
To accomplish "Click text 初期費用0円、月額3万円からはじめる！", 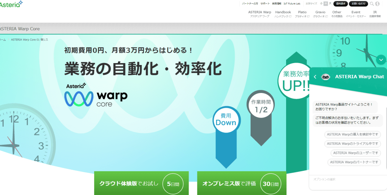I will (128, 50).
